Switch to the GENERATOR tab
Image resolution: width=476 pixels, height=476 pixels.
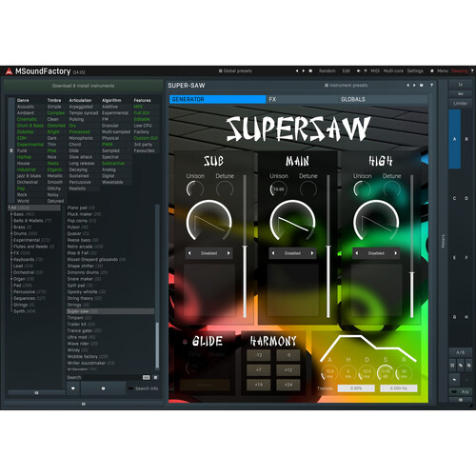(x=218, y=99)
